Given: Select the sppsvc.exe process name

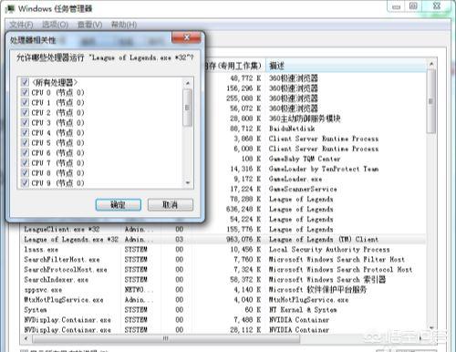Looking at the screenshot, I should 43,290.
